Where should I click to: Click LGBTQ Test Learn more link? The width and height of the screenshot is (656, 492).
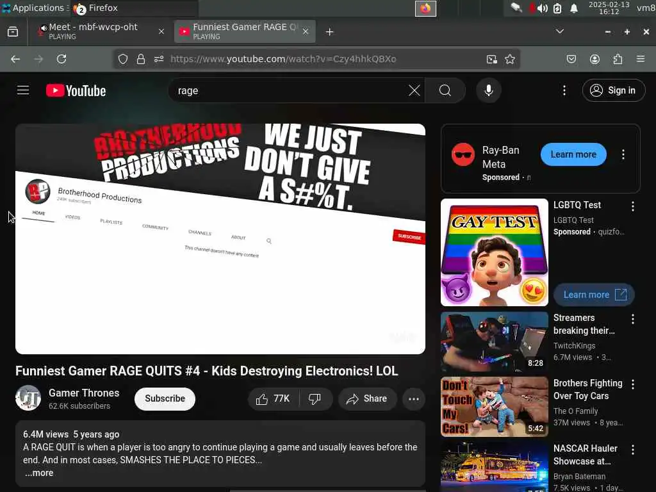594,295
